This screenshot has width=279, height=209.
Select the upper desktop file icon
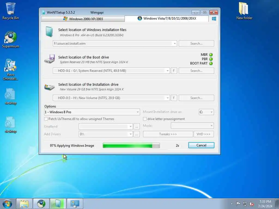point(11,96)
